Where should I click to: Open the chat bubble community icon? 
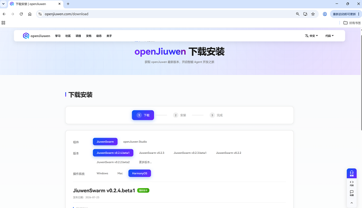pos(352,193)
